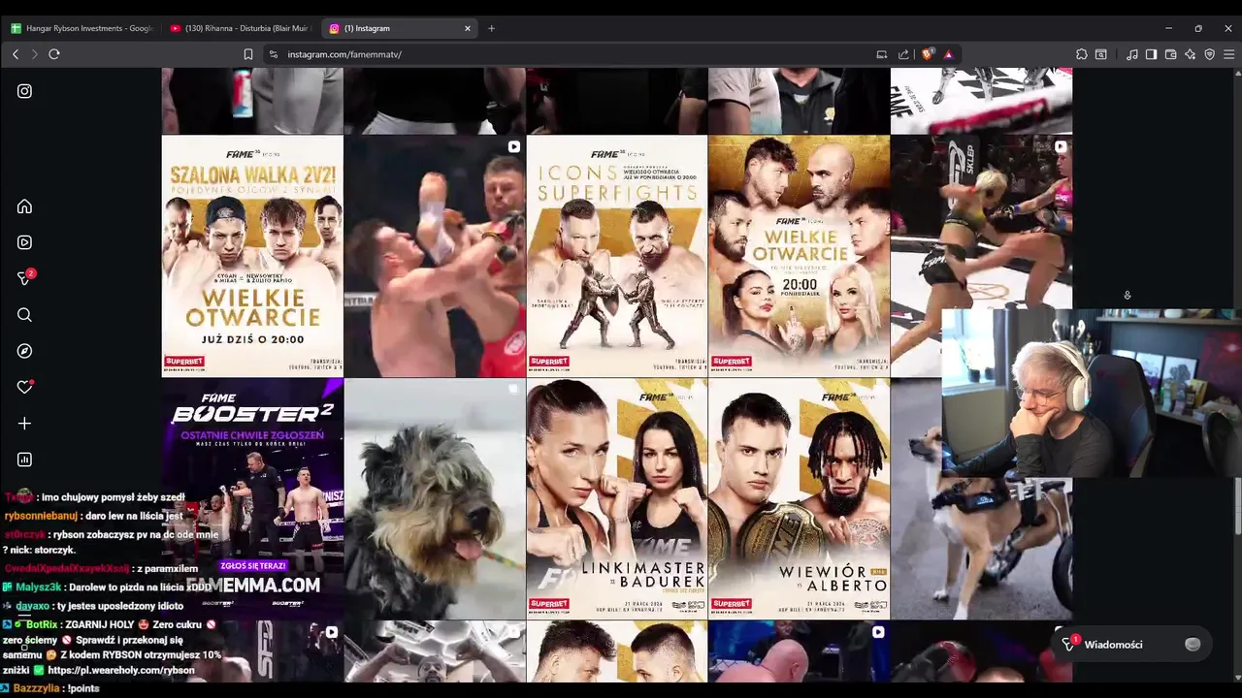The width and height of the screenshot is (1242, 698).
Task: Open the Dashboard chart icon in sidebar
Action: 24,460
